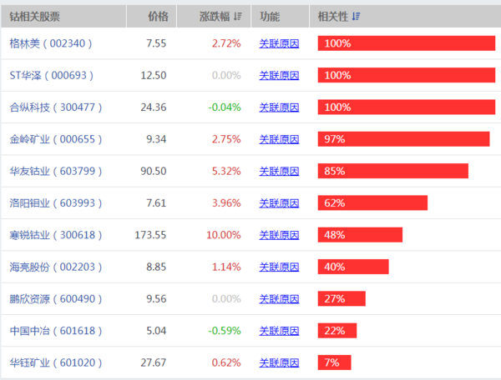Open 关联原因 link for 海亮股份

[x=279, y=267]
